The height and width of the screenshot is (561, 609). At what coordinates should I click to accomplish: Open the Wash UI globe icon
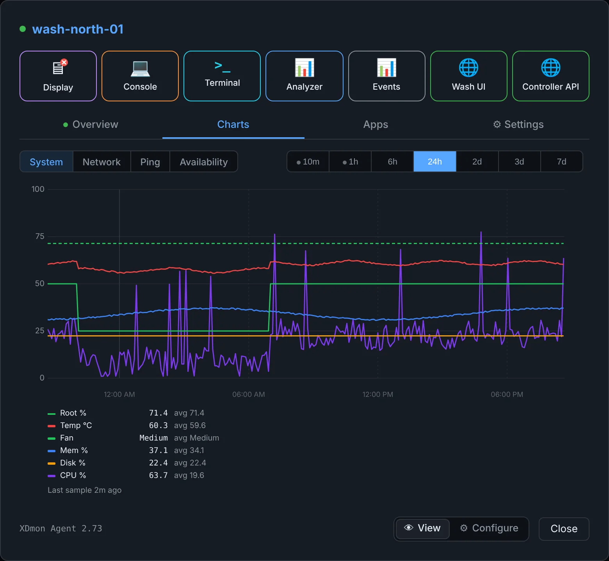click(468, 67)
